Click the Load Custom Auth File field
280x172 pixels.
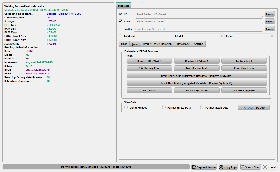[x=199, y=21]
